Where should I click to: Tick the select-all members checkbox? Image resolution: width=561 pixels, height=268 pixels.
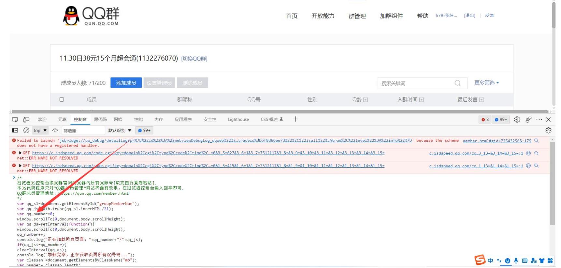click(62, 99)
